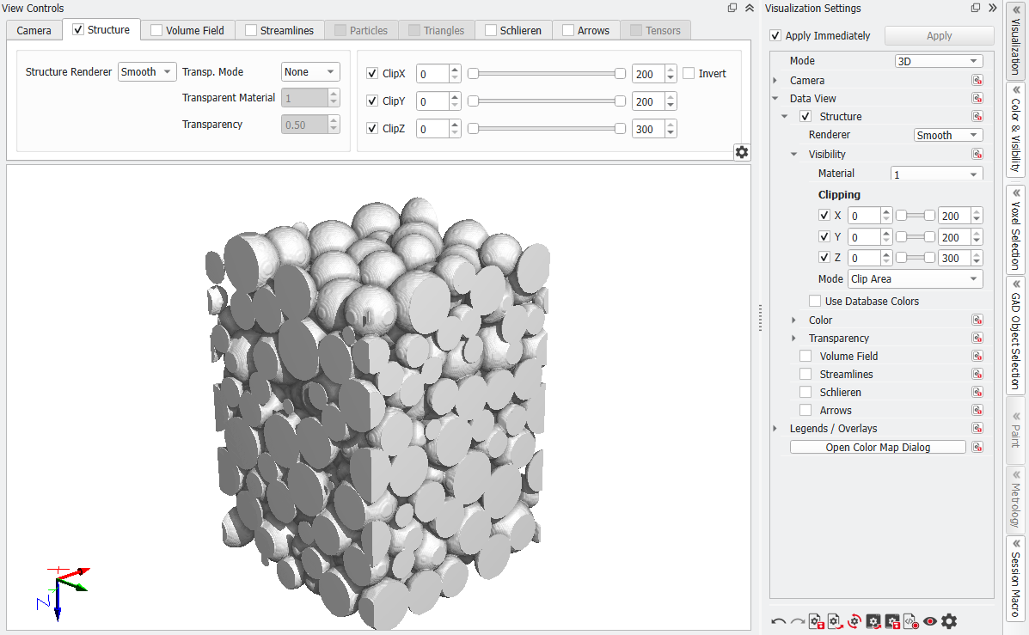1029x635 pixels.
Task: Click the reset icon on the Schlieren row
Action: [x=977, y=393]
